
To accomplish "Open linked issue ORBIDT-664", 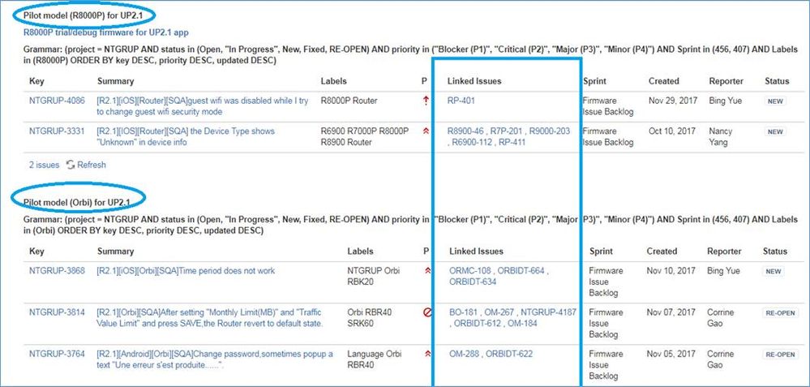I will [x=521, y=271].
